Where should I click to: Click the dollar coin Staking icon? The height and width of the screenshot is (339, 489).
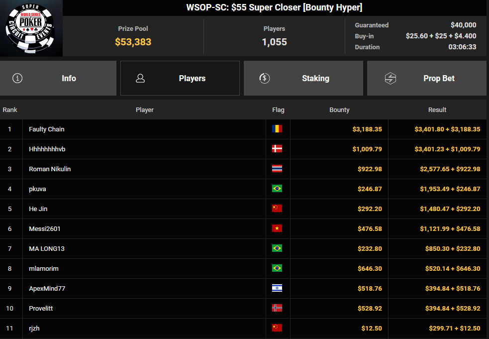[265, 78]
